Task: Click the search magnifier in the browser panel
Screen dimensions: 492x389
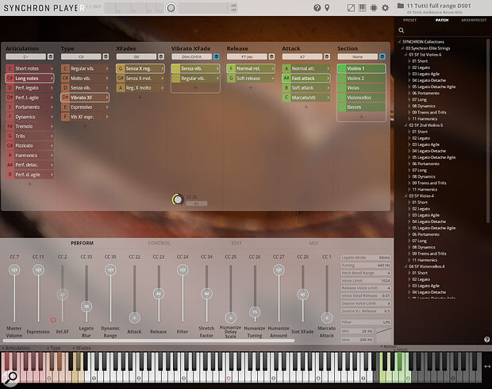Action: click(401, 30)
